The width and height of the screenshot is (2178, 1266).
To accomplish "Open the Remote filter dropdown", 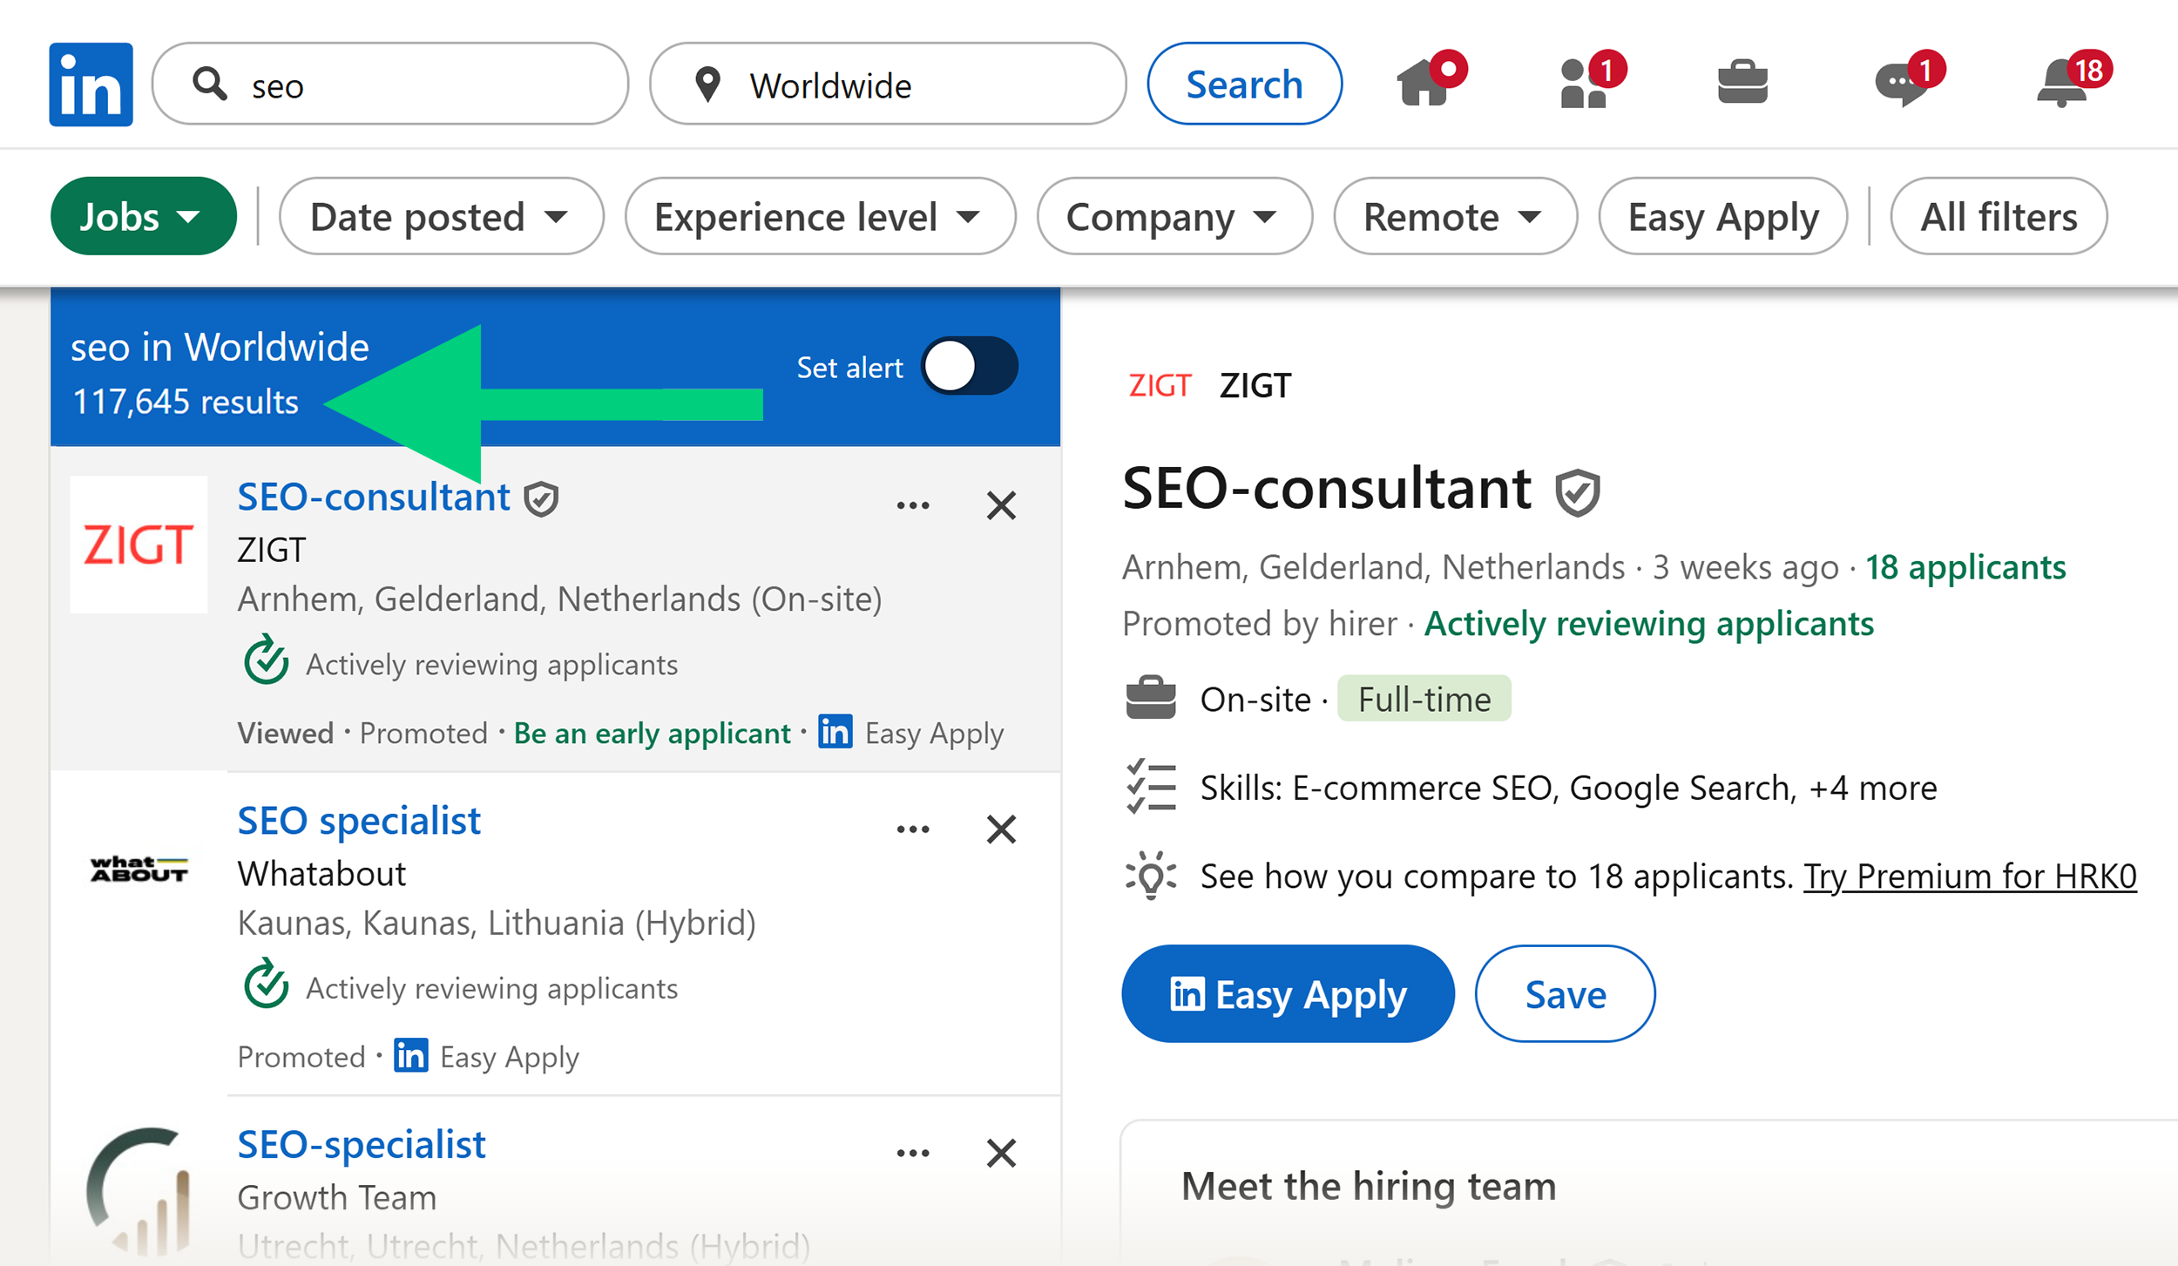I will click(1454, 216).
